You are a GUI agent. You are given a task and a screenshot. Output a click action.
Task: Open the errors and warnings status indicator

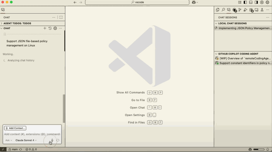click(x=31, y=149)
